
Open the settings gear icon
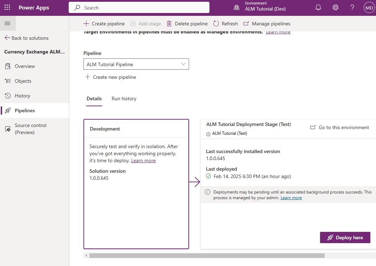[x=335, y=7]
